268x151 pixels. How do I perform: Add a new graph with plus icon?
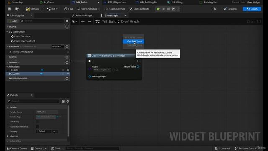[67, 27]
